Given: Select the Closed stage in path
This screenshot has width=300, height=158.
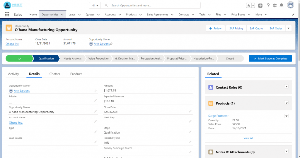Looking at the screenshot, I should (x=230, y=58).
